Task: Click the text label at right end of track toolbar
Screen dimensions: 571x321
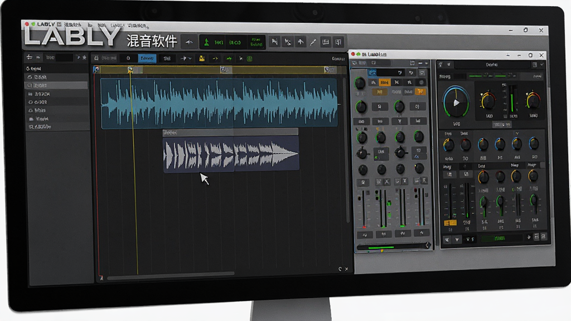Action: [338, 59]
